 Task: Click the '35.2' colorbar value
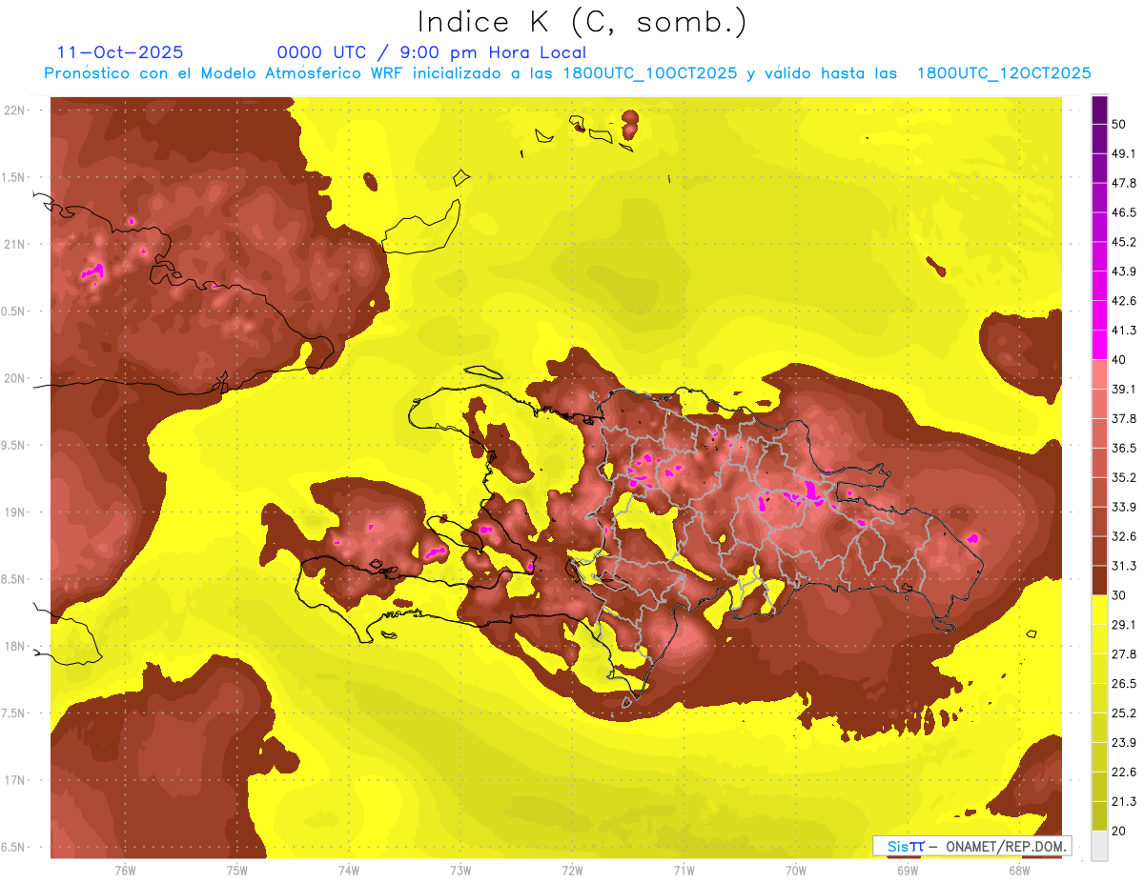pyautogui.click(x=1124, y=477)
